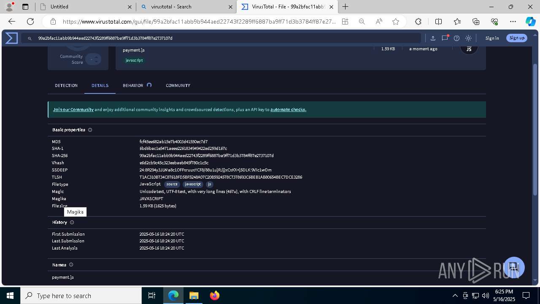540x304 pixels.
Task: Click the Basic properties info icon
Action: pyautogui.click(x=90, y=130)
